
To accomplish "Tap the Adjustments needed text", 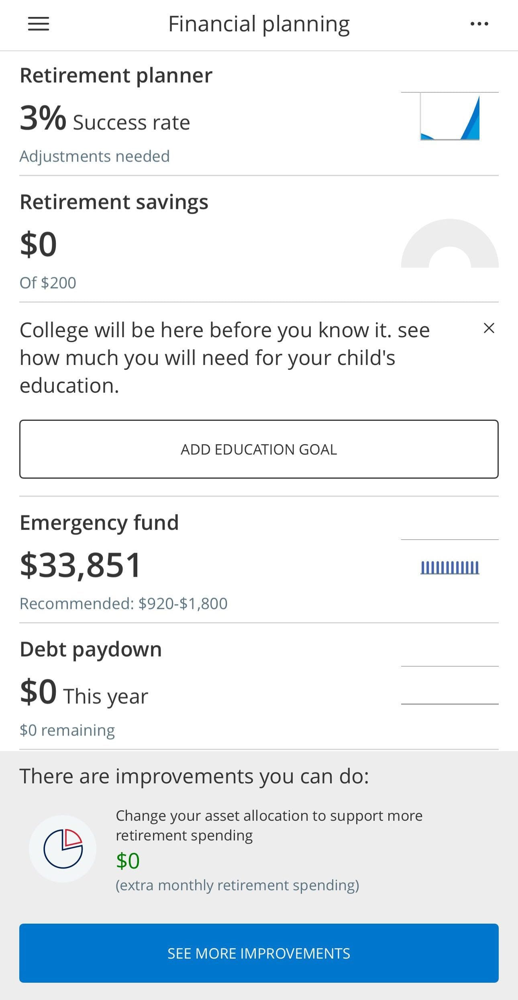I will pos(95,156).
